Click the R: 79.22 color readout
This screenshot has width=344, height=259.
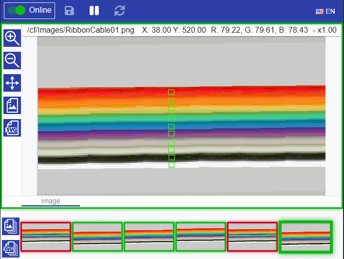[226, 30]
